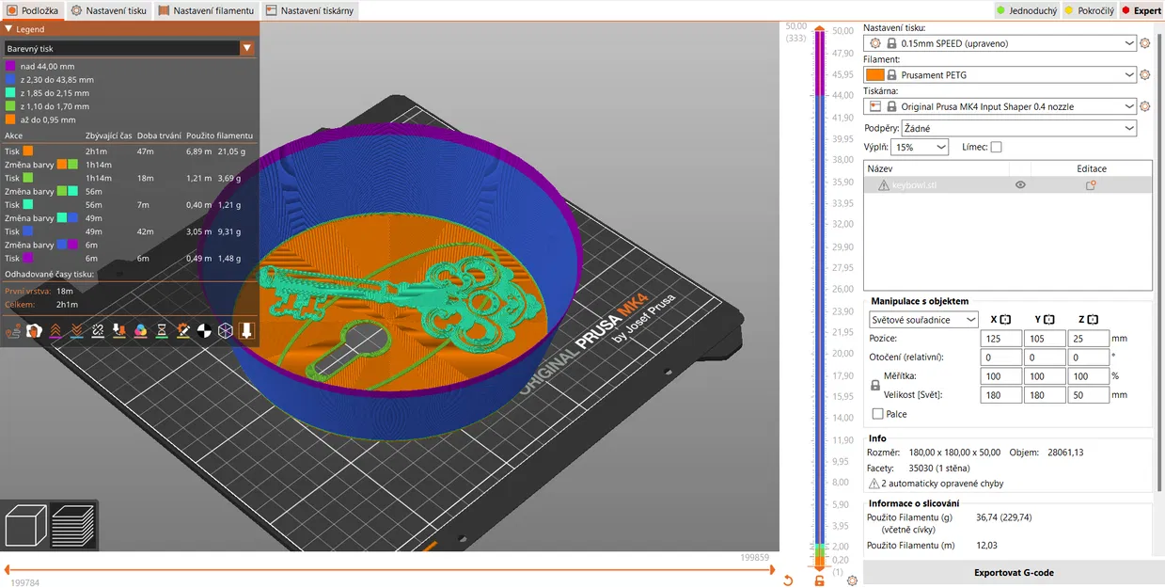
Task: Collapse the Legend panel triangle
Action: click(x=8, y=29)
